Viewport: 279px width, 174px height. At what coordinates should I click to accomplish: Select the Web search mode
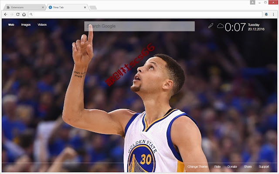(11, 25)
